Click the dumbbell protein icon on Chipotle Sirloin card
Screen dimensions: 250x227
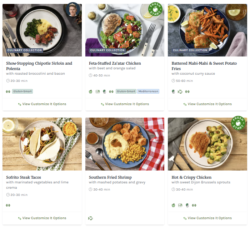click(8, 92)
